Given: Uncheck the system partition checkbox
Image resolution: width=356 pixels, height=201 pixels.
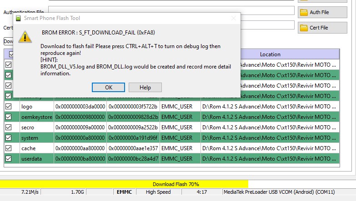Looking at the screenshot, I should (8, 137).
